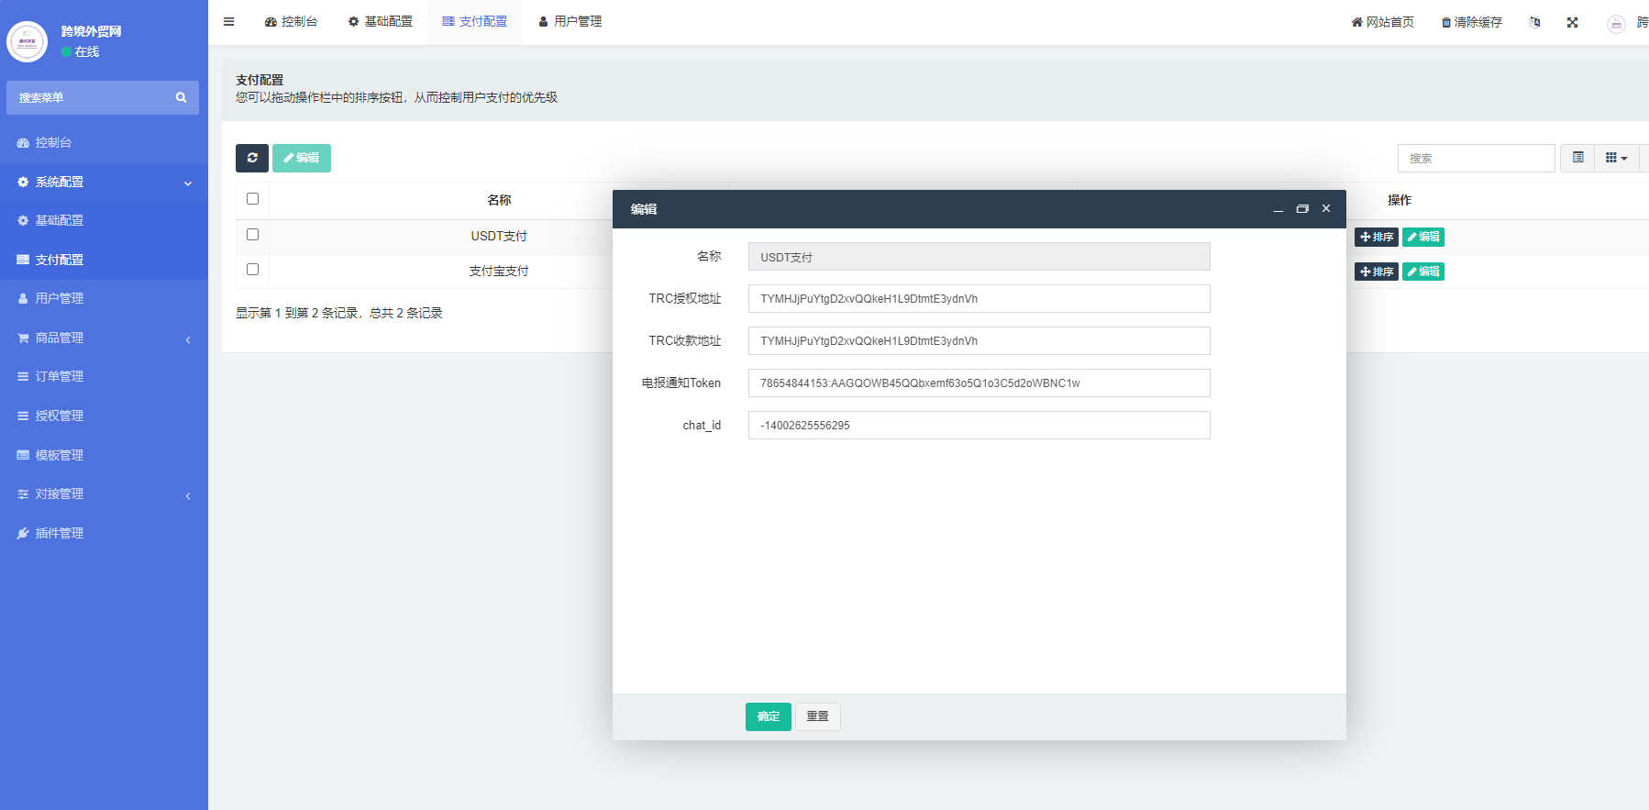Click the 确定 confirm button in dialog
This screenshot has width=1649, height=810.
[x=768, y=716]
